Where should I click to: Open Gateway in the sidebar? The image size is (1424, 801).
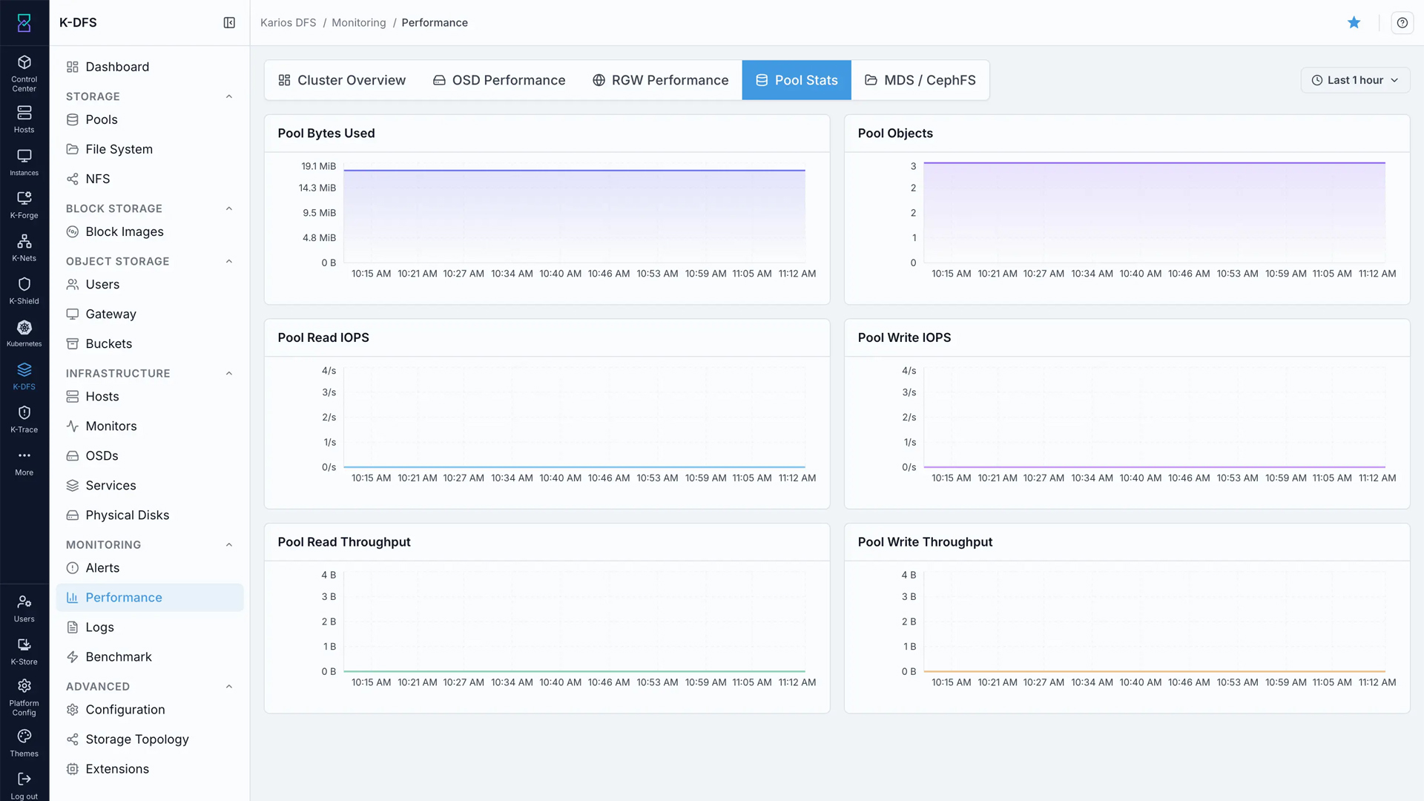[x=150, y=314]
